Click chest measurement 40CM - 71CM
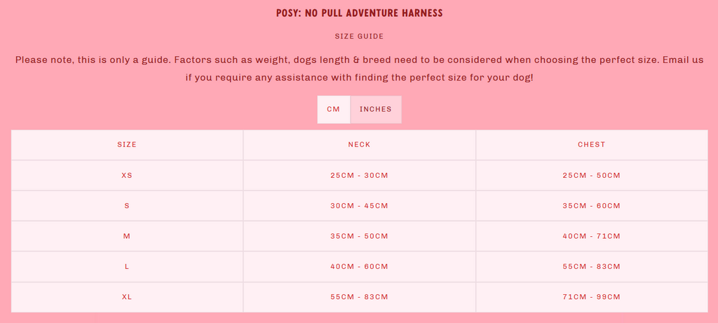This screenshot has width=718, height=323. (x=592, y=236)
